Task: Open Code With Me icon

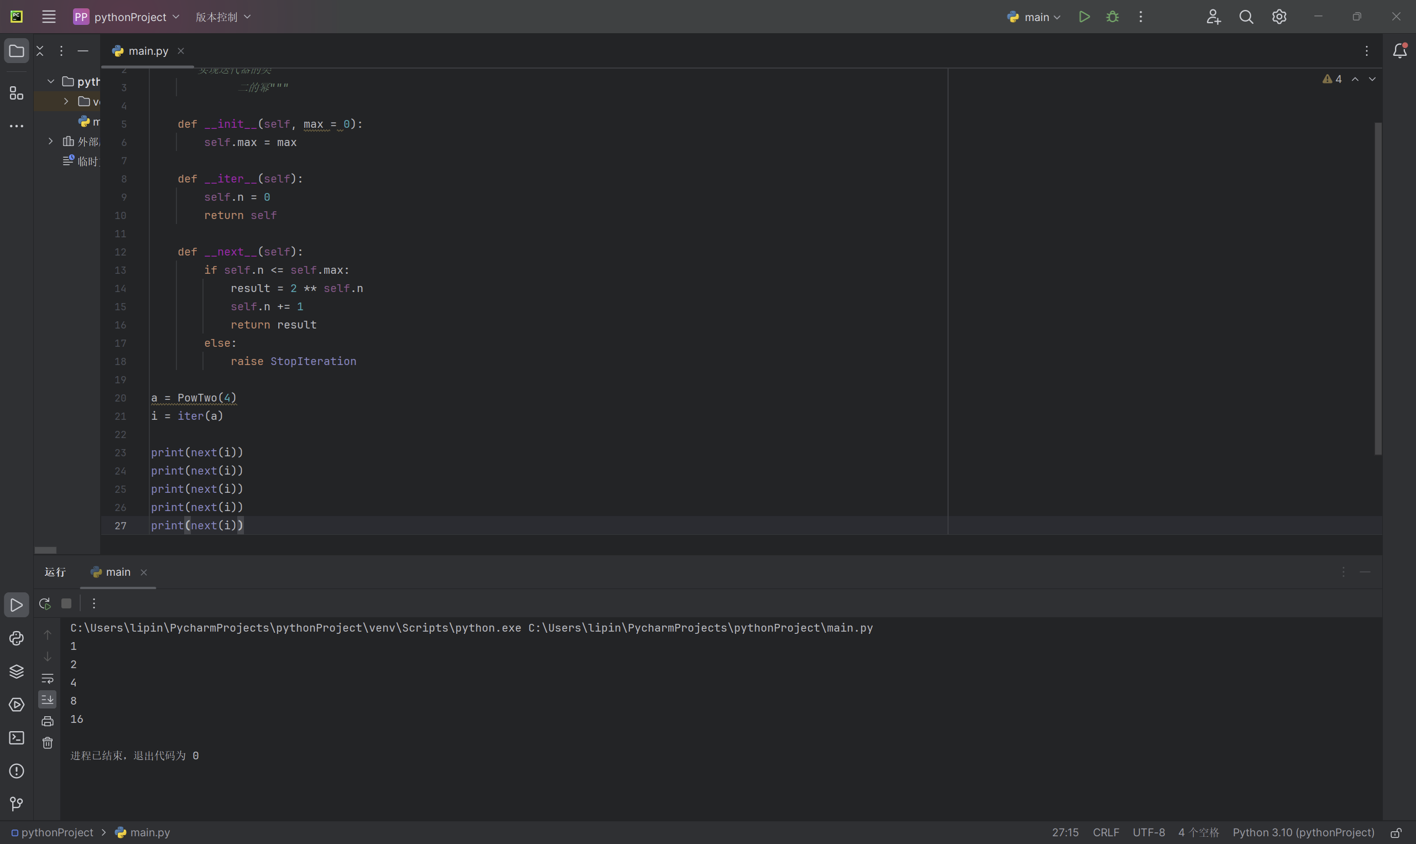Action: [1213, 17]
